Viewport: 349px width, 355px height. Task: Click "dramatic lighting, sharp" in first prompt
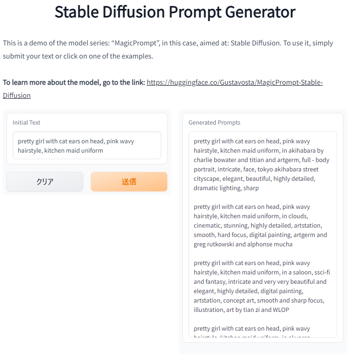[x=226, y=188]
